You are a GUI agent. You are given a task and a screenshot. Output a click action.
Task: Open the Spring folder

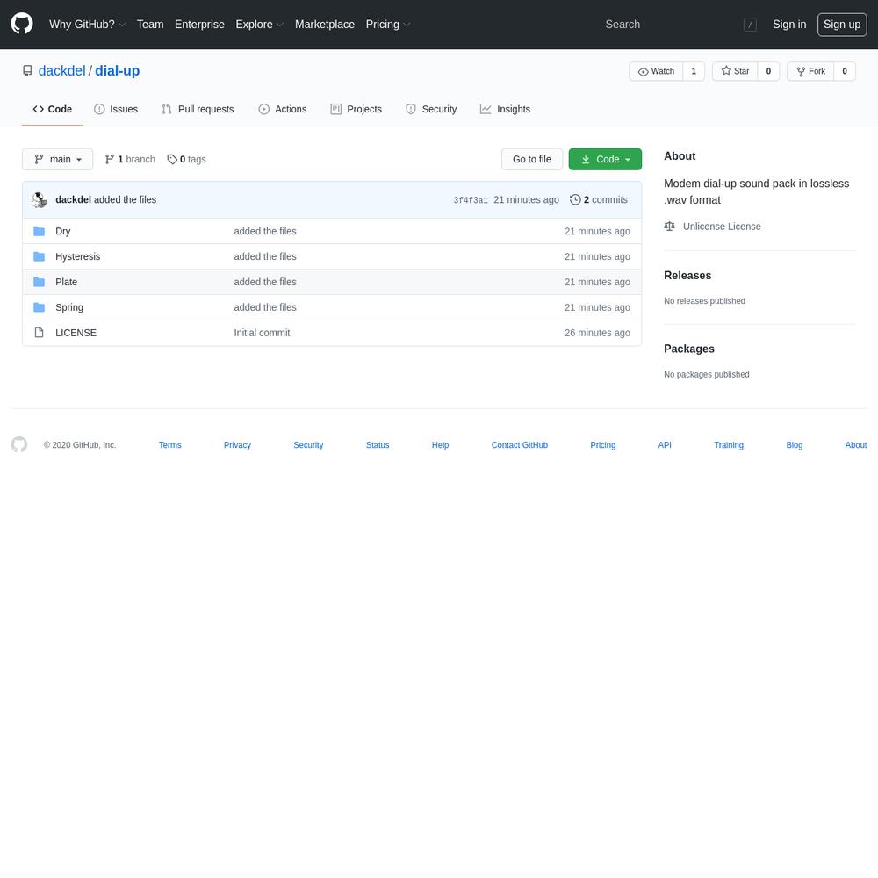69,307
